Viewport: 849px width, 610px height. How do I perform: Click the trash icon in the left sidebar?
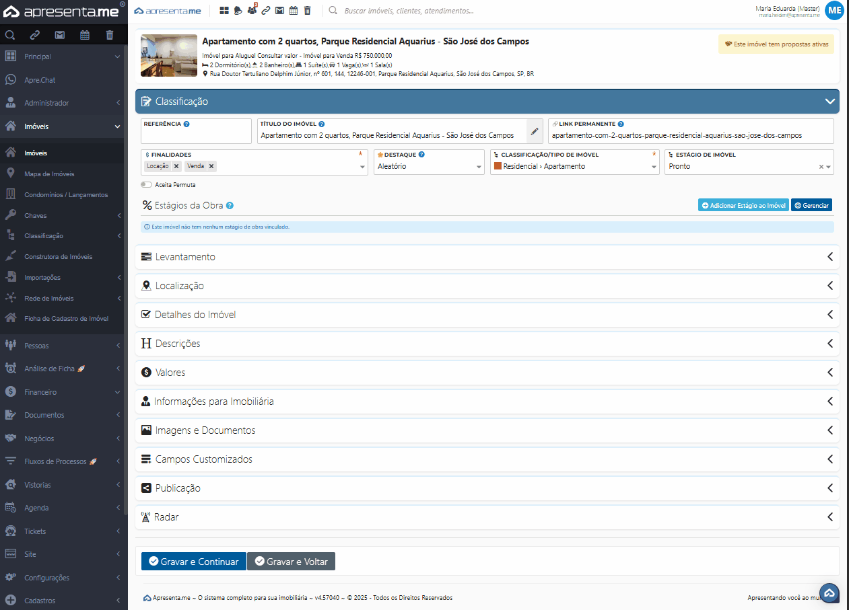point(110,35)
